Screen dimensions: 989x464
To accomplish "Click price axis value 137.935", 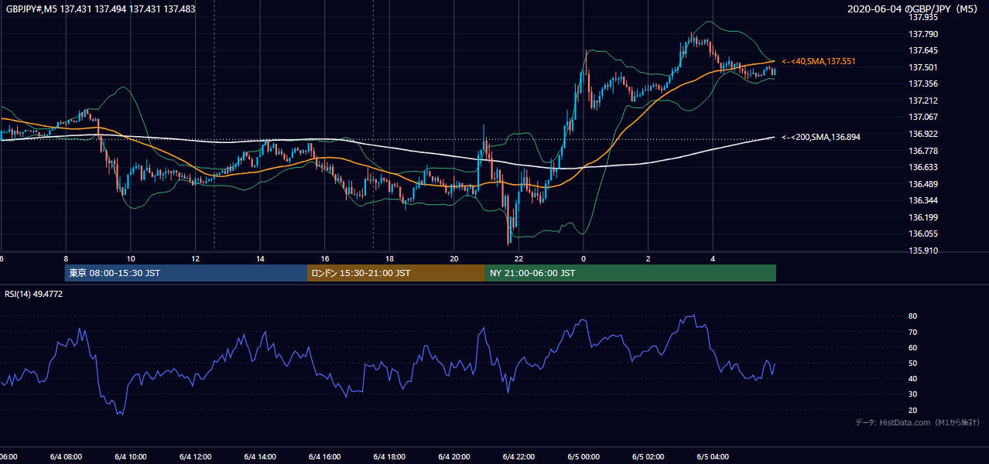I will tap(922, 16).
